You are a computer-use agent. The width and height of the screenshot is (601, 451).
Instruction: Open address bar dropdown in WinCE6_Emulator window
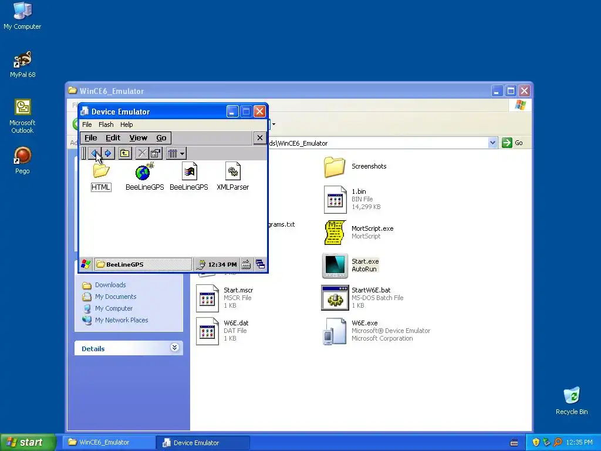(x=492, y=143)
